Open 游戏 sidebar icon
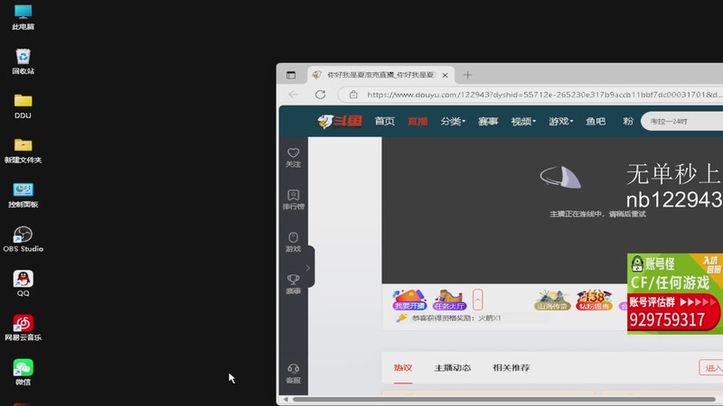The width and height of the screenshot is (723, 406). click(293, 242)
